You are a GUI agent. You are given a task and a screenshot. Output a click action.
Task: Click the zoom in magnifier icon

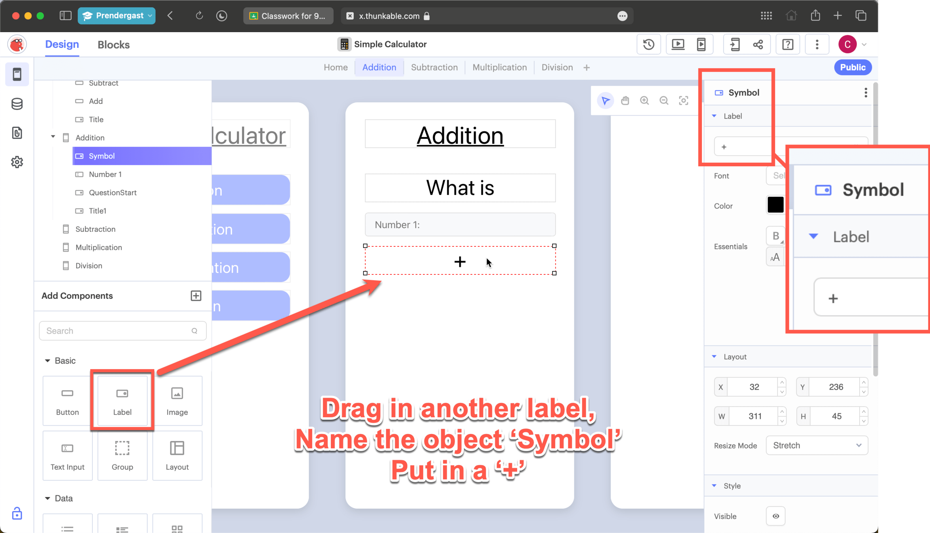click(x=644, y=101)
